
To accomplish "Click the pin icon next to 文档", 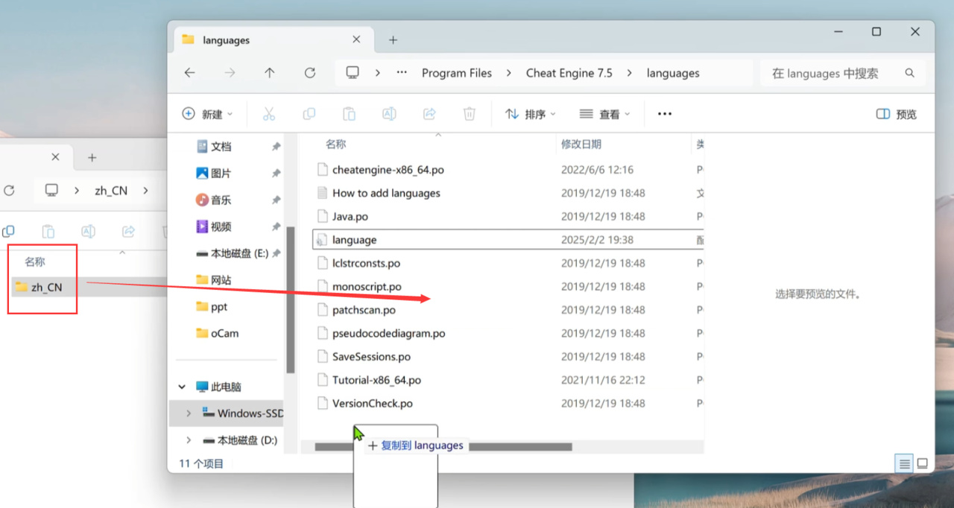I will point(276,147).
